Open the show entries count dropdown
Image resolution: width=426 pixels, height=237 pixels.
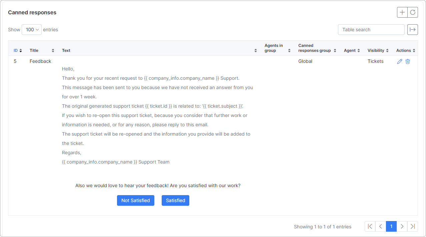[x=32, y=30]
